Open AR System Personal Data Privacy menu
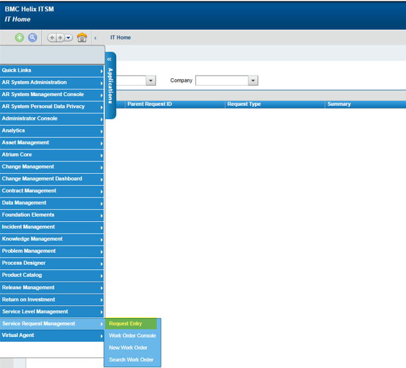The image size is (406, 368). pyautogui.click(x=52, y=107)
